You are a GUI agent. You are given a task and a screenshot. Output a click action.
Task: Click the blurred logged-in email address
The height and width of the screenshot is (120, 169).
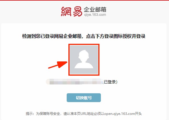pyautogui.click(x=74, y=82)
